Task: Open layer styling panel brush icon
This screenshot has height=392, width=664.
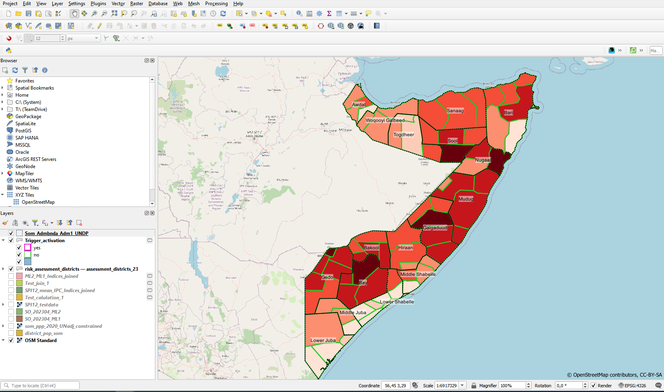Action: (5, 223)
